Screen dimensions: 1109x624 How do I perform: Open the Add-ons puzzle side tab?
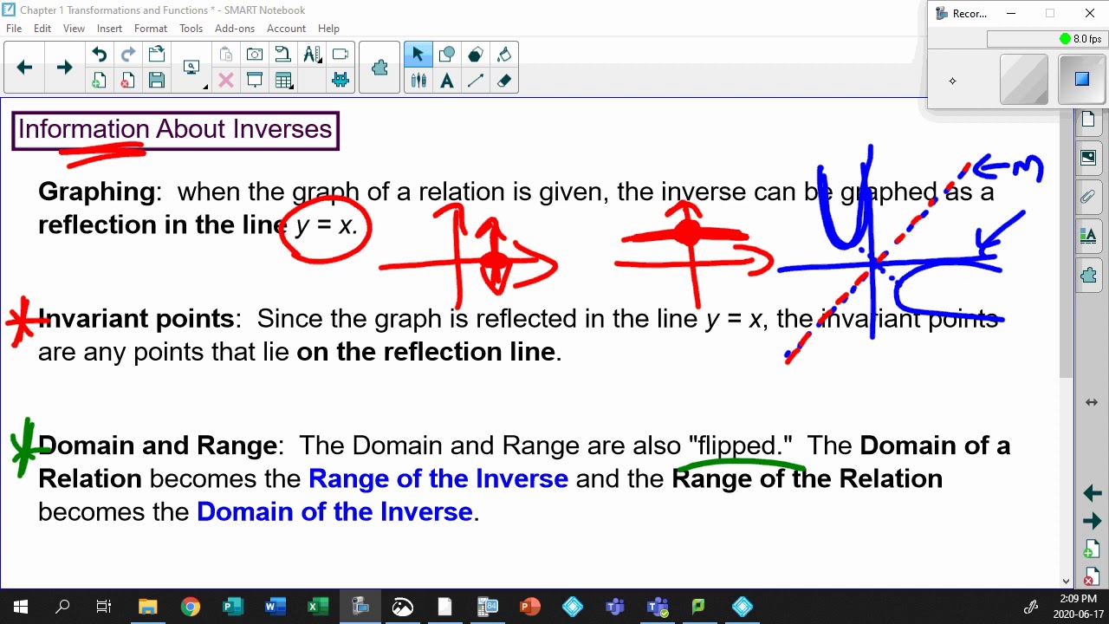[x=1089, y=276]
